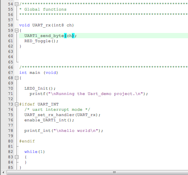This screenshot has width=188, height=175.
Task: Click on 'Global functions' comment text
Action: point(45,9)
